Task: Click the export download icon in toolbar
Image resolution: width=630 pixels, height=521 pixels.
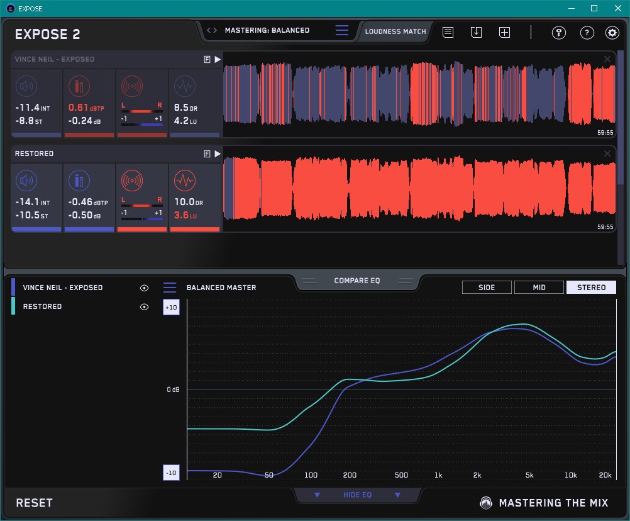Action: (476, 32)
